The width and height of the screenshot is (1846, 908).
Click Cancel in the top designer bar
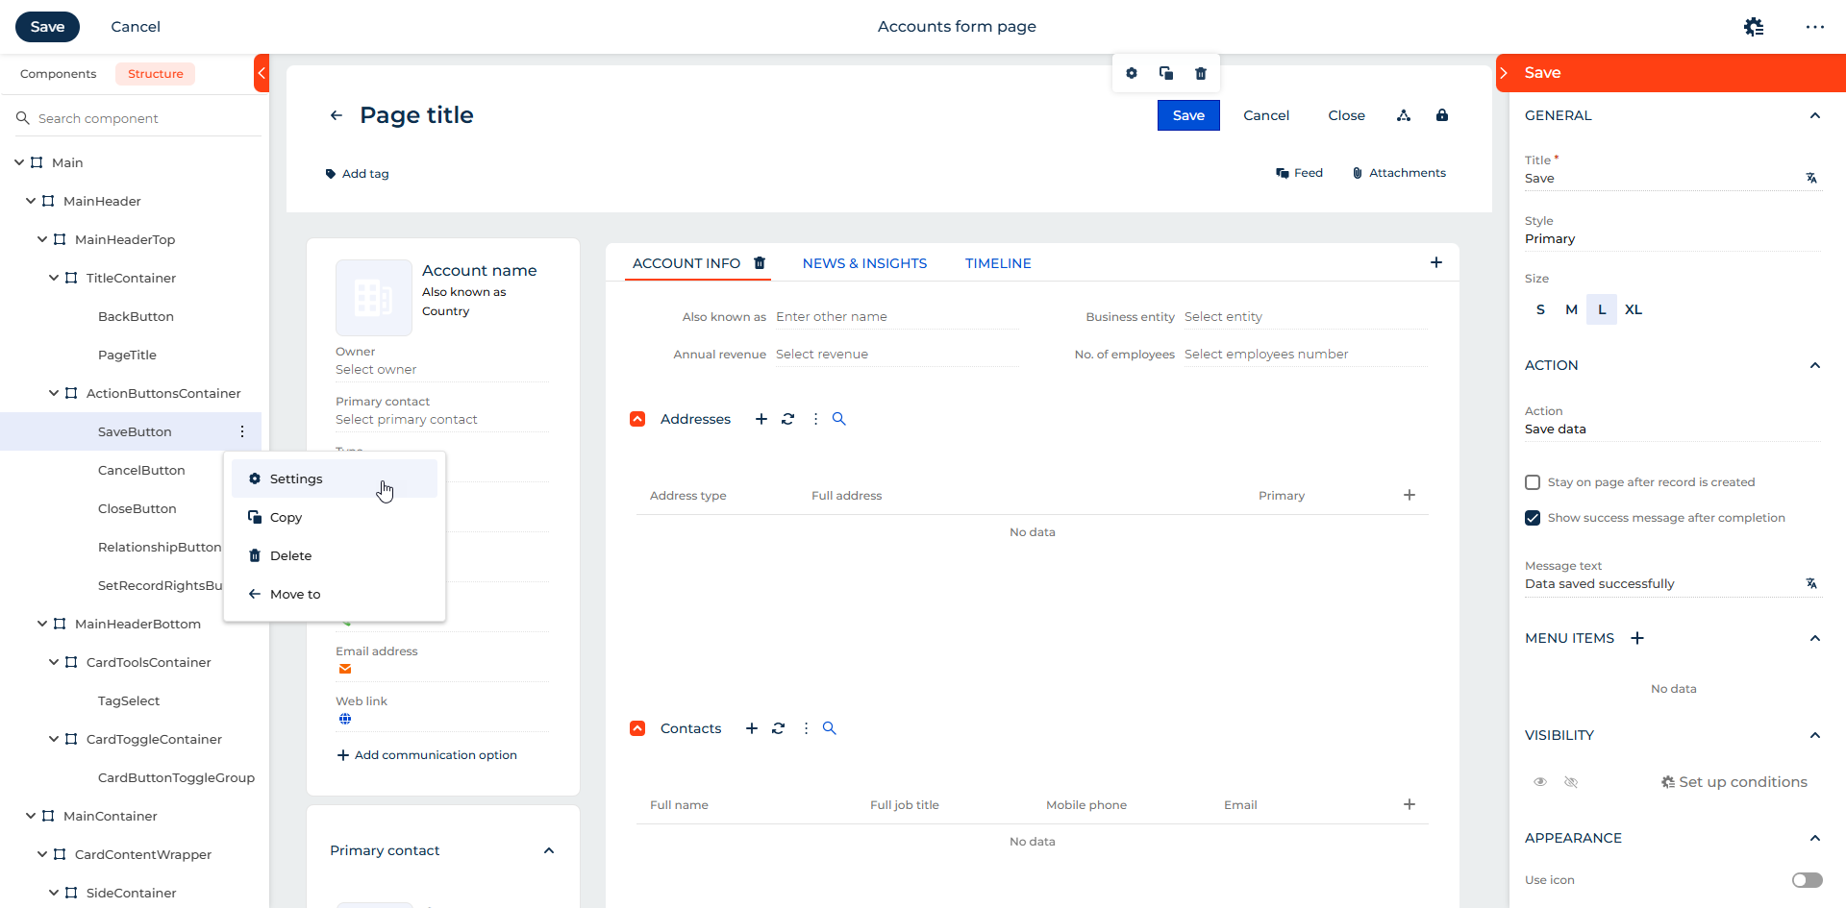[x=136, y=27]
